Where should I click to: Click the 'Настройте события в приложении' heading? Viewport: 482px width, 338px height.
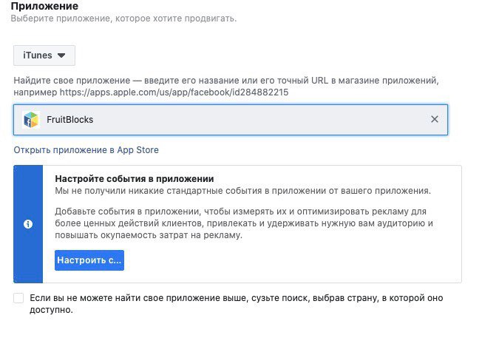coord(135,179)
